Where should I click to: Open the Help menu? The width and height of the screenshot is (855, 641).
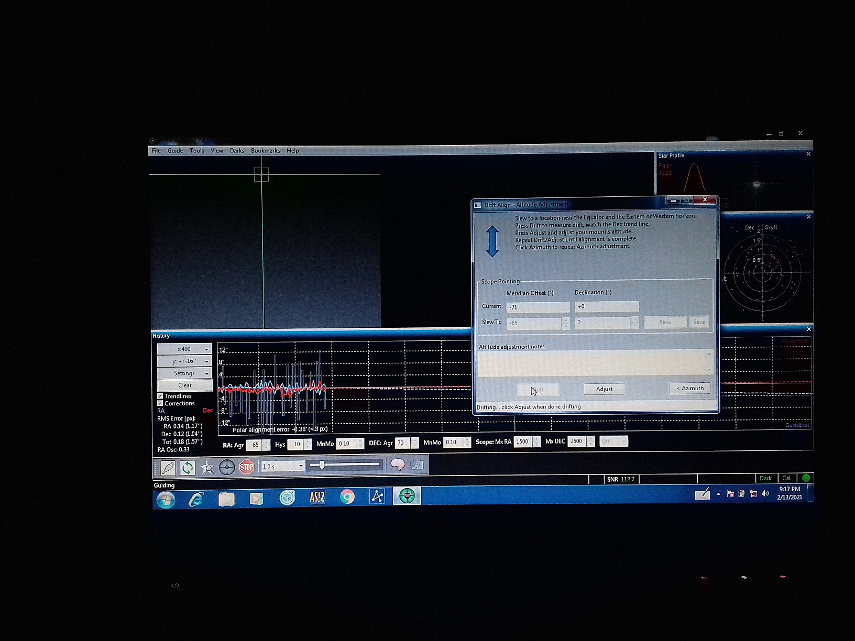[x=293, y=151]
